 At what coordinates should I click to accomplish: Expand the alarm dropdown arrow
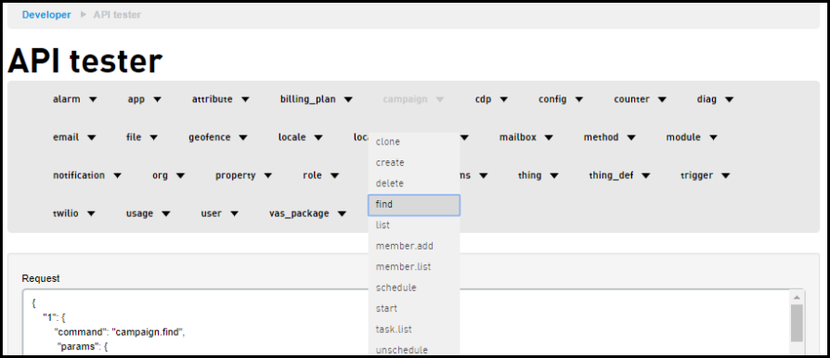93,99
